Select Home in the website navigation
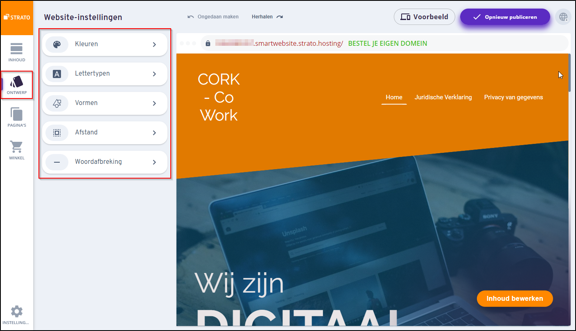The width and height of the screenshot is (576, 331). point(394,97)
